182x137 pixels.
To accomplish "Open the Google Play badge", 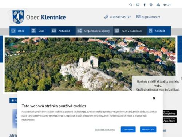I will point(170,113).
